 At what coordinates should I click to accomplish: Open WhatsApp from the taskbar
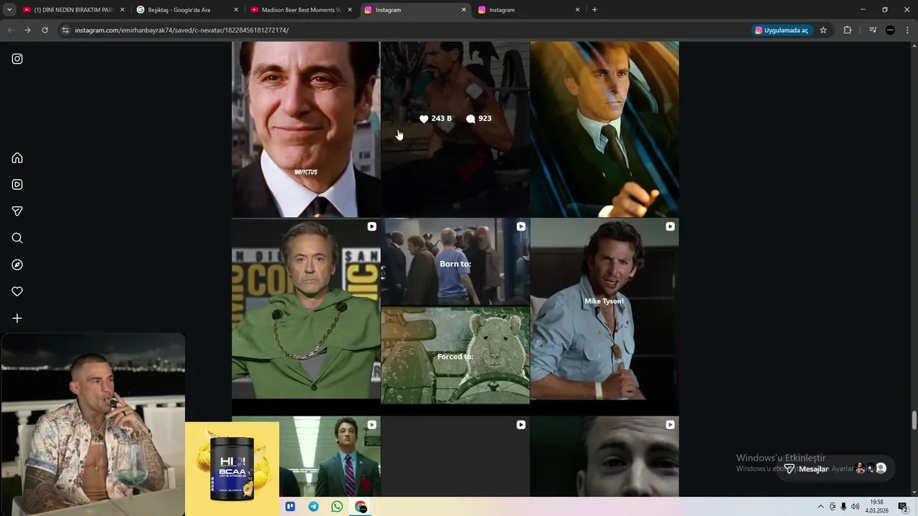(337, 507)
